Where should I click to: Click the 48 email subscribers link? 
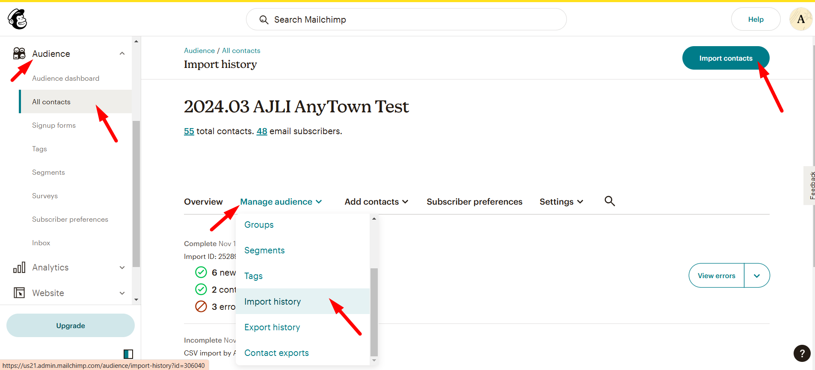(262, 131)
